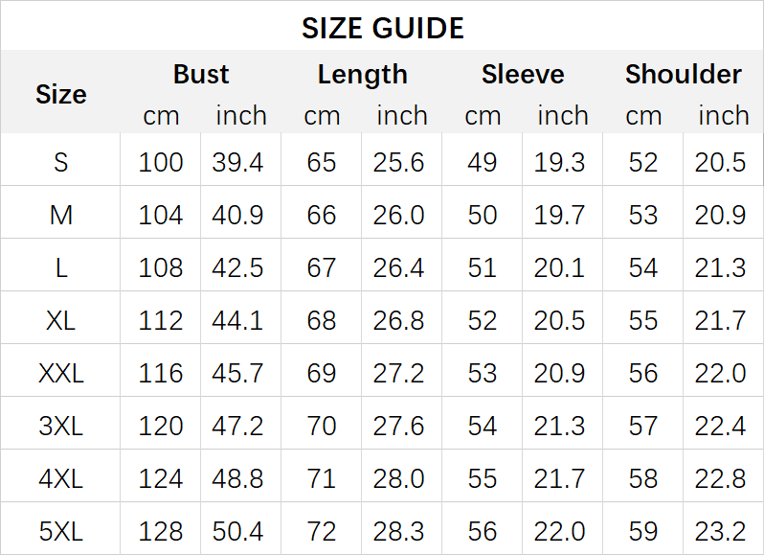The width and height of the screenshot is (764, 555).
Task: Select the Size column header
Action: (60, 94)
